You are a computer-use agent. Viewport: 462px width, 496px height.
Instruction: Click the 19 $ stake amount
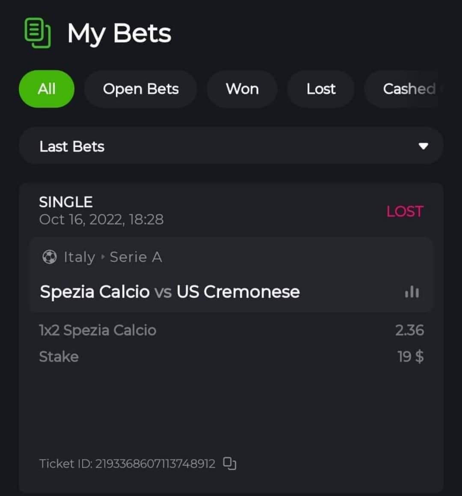coord(411,356)
